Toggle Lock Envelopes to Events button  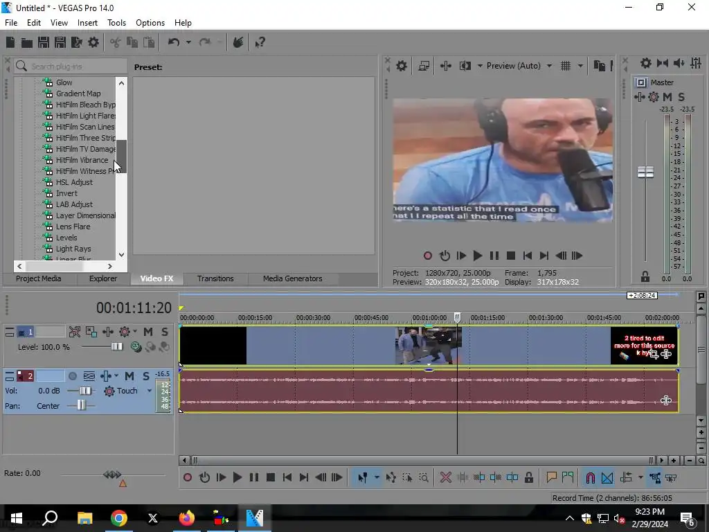[655, 477]
